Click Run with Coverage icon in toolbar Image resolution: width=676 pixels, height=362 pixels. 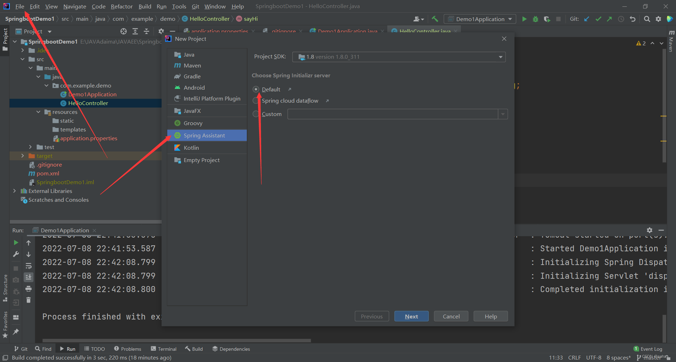(547, 19)
